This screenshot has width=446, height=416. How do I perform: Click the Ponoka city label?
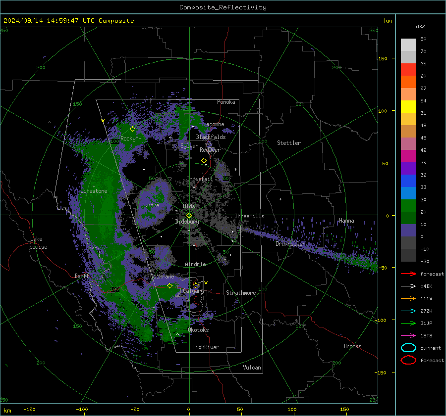pos(226,102)
